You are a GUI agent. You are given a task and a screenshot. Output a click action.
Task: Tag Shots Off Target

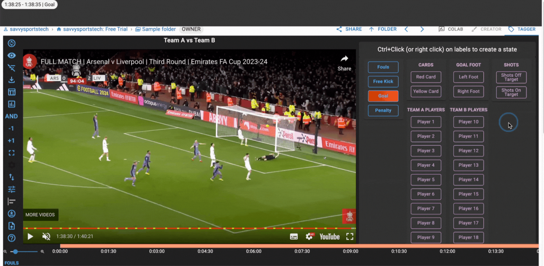tap(511, 77)
